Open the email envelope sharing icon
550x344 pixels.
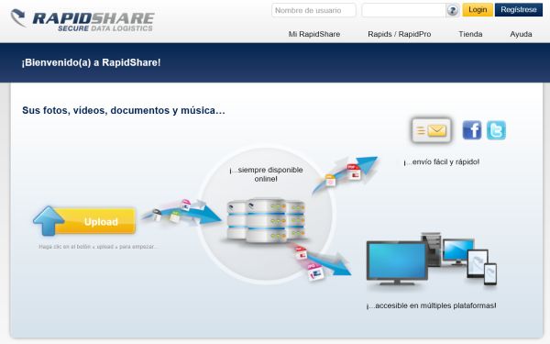[431, 130]
